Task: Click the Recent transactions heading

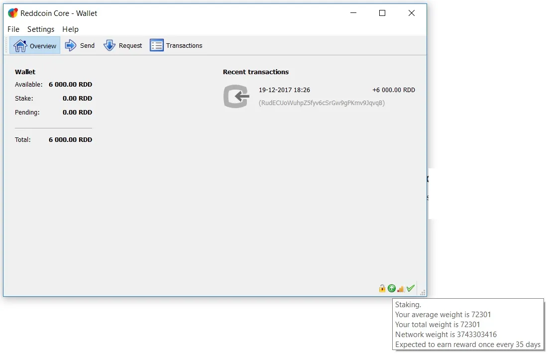Action: pyautogui.click(x=256, y=72)
